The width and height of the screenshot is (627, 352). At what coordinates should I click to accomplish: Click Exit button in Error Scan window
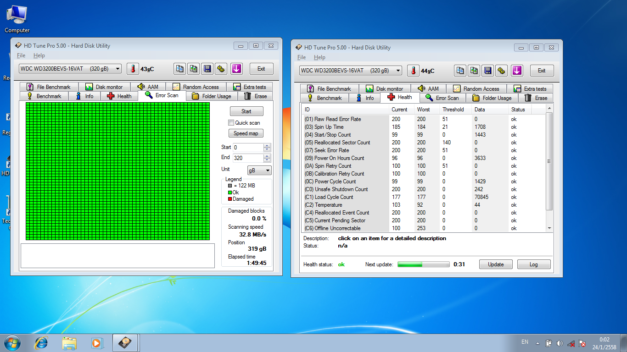tap(261, 69)
